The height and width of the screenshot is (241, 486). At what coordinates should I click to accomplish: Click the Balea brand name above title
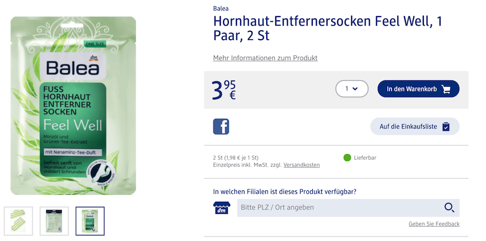point(221,8)
